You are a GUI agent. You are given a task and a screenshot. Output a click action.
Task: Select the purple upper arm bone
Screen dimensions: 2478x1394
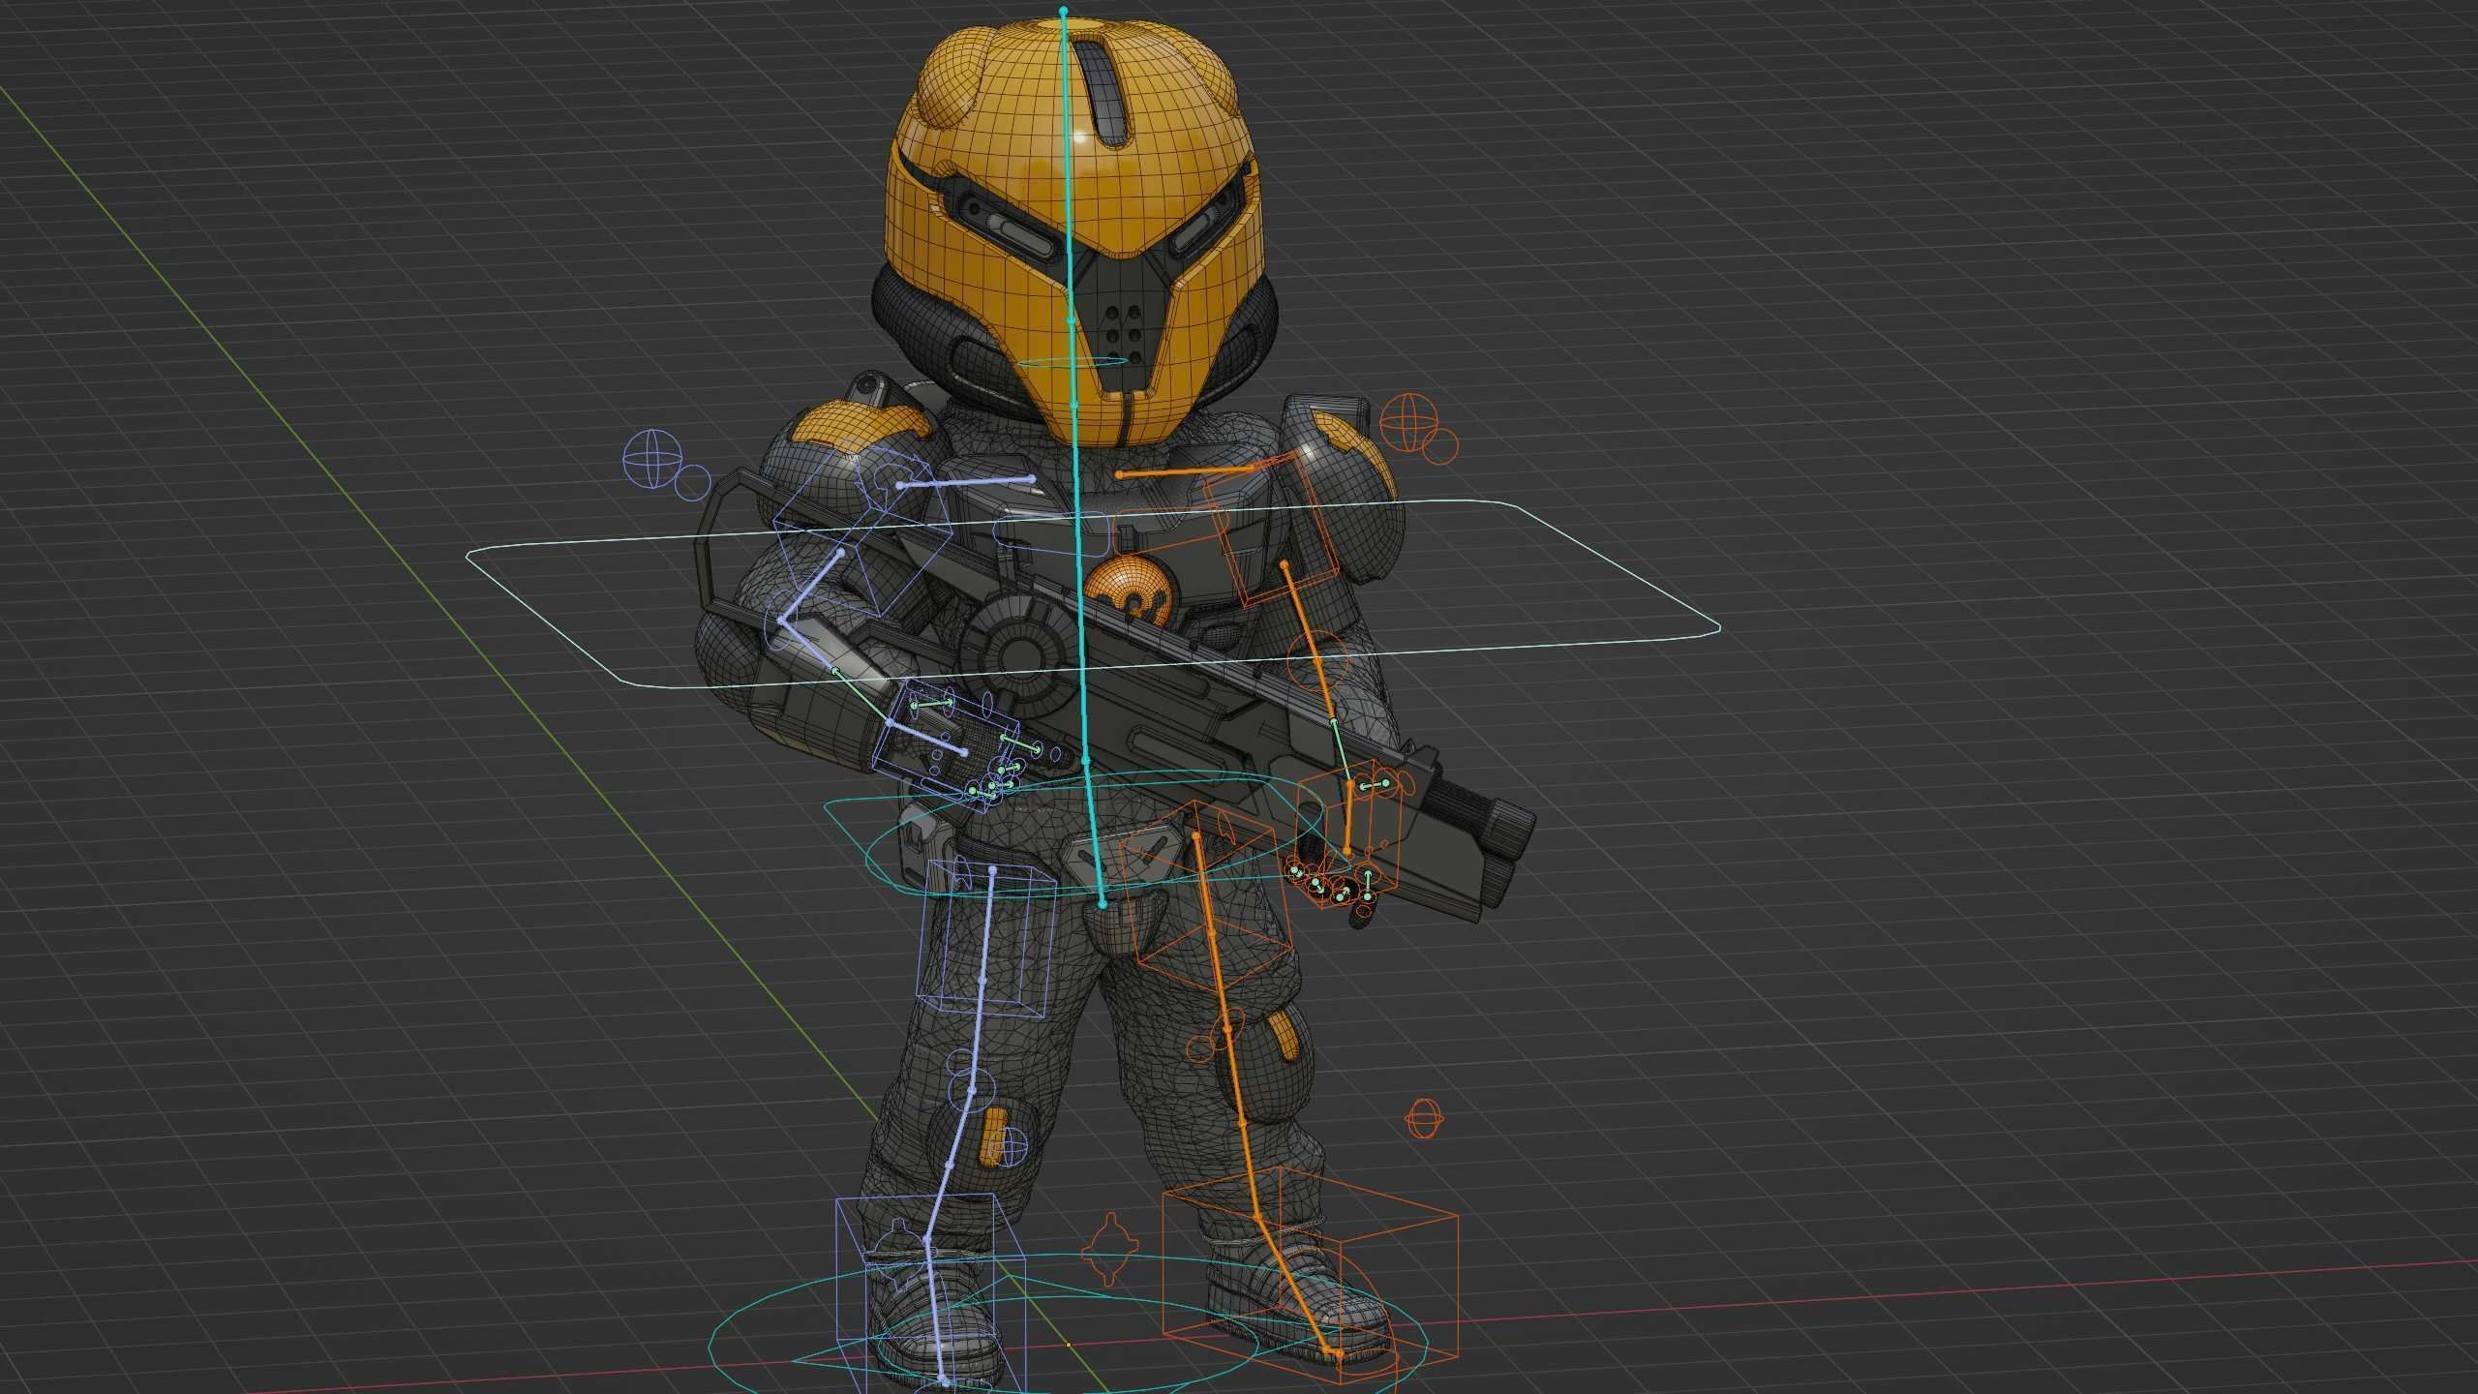[811, 587]
